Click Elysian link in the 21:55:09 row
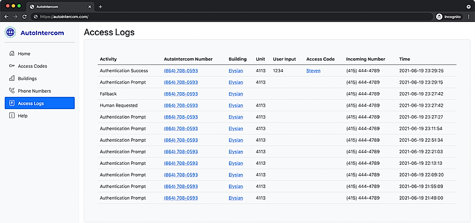Viewport: 475px width, 223px height. (236, 187)
